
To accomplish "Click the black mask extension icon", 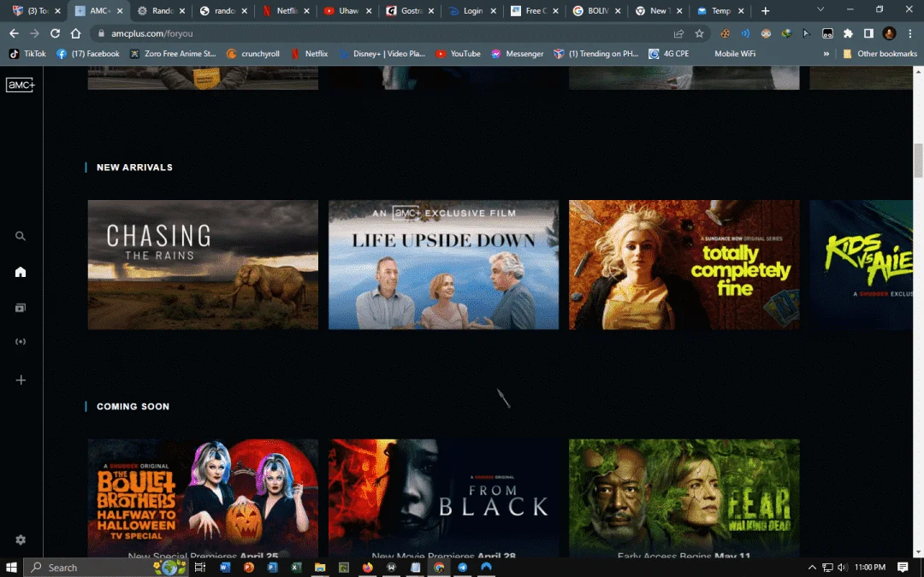I will pyautogui.click(x=827, y=33).
